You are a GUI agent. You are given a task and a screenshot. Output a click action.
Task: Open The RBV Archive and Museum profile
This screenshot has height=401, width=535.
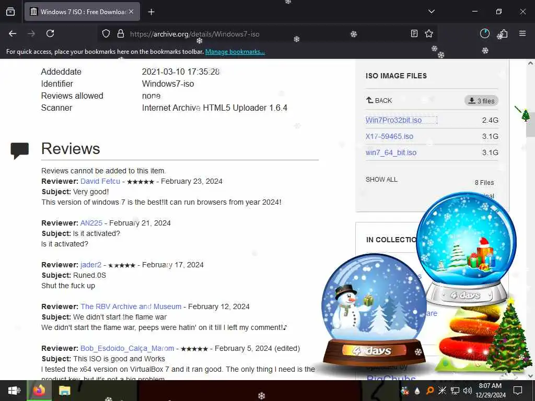pos(131,306)
